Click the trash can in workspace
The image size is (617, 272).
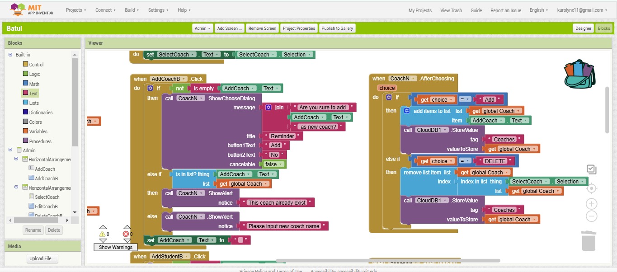[589, 240]
